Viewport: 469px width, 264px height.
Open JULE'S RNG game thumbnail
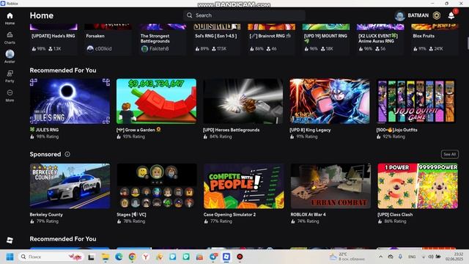(70, 101)
